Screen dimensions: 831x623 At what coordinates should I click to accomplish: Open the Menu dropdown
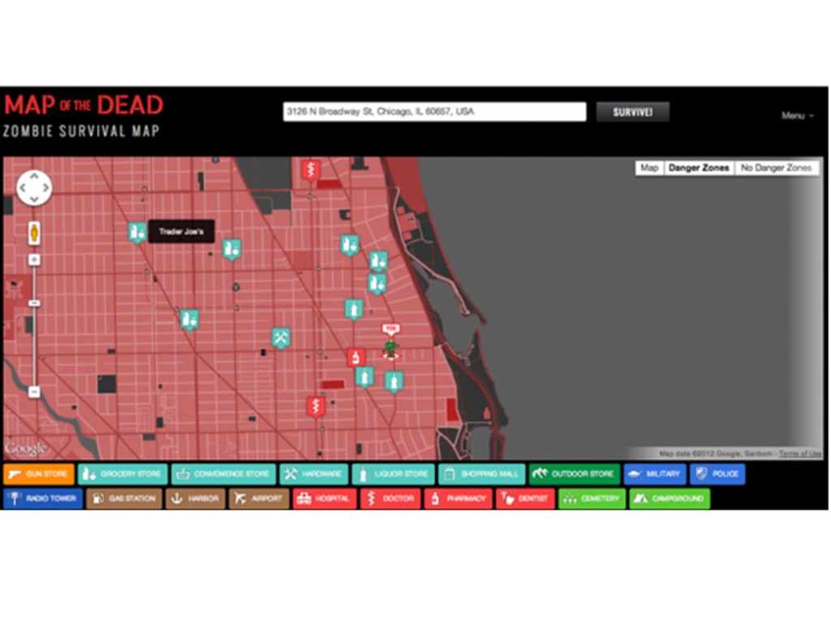797,115
